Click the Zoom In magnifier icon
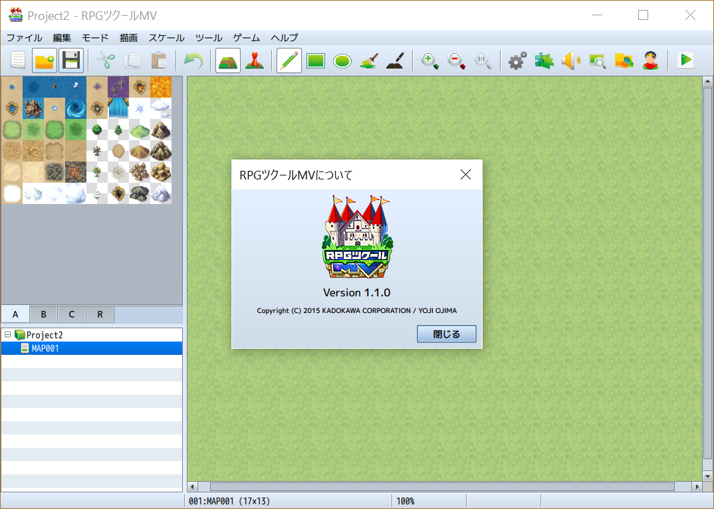The width and height of the screenshot is (714, 509). [x=430, y=60]
